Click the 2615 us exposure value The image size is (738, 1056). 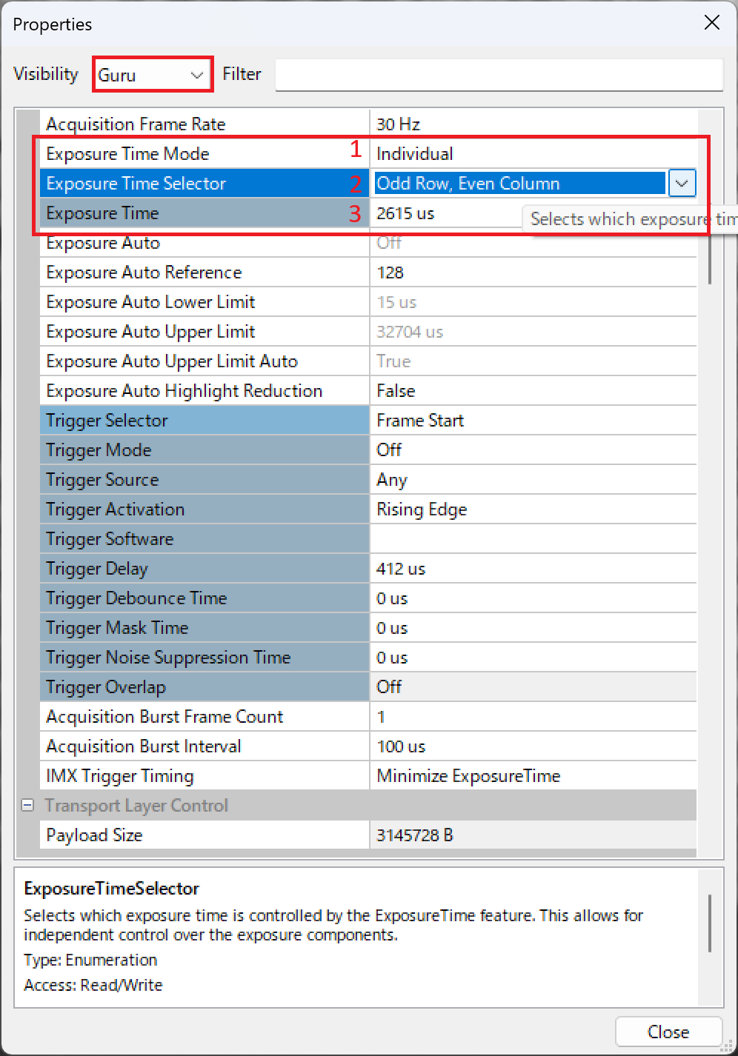pyautogui.click(x=405, y=213)
